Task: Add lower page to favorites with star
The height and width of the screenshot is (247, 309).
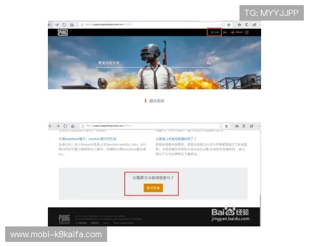Action: tap(227, 126)
